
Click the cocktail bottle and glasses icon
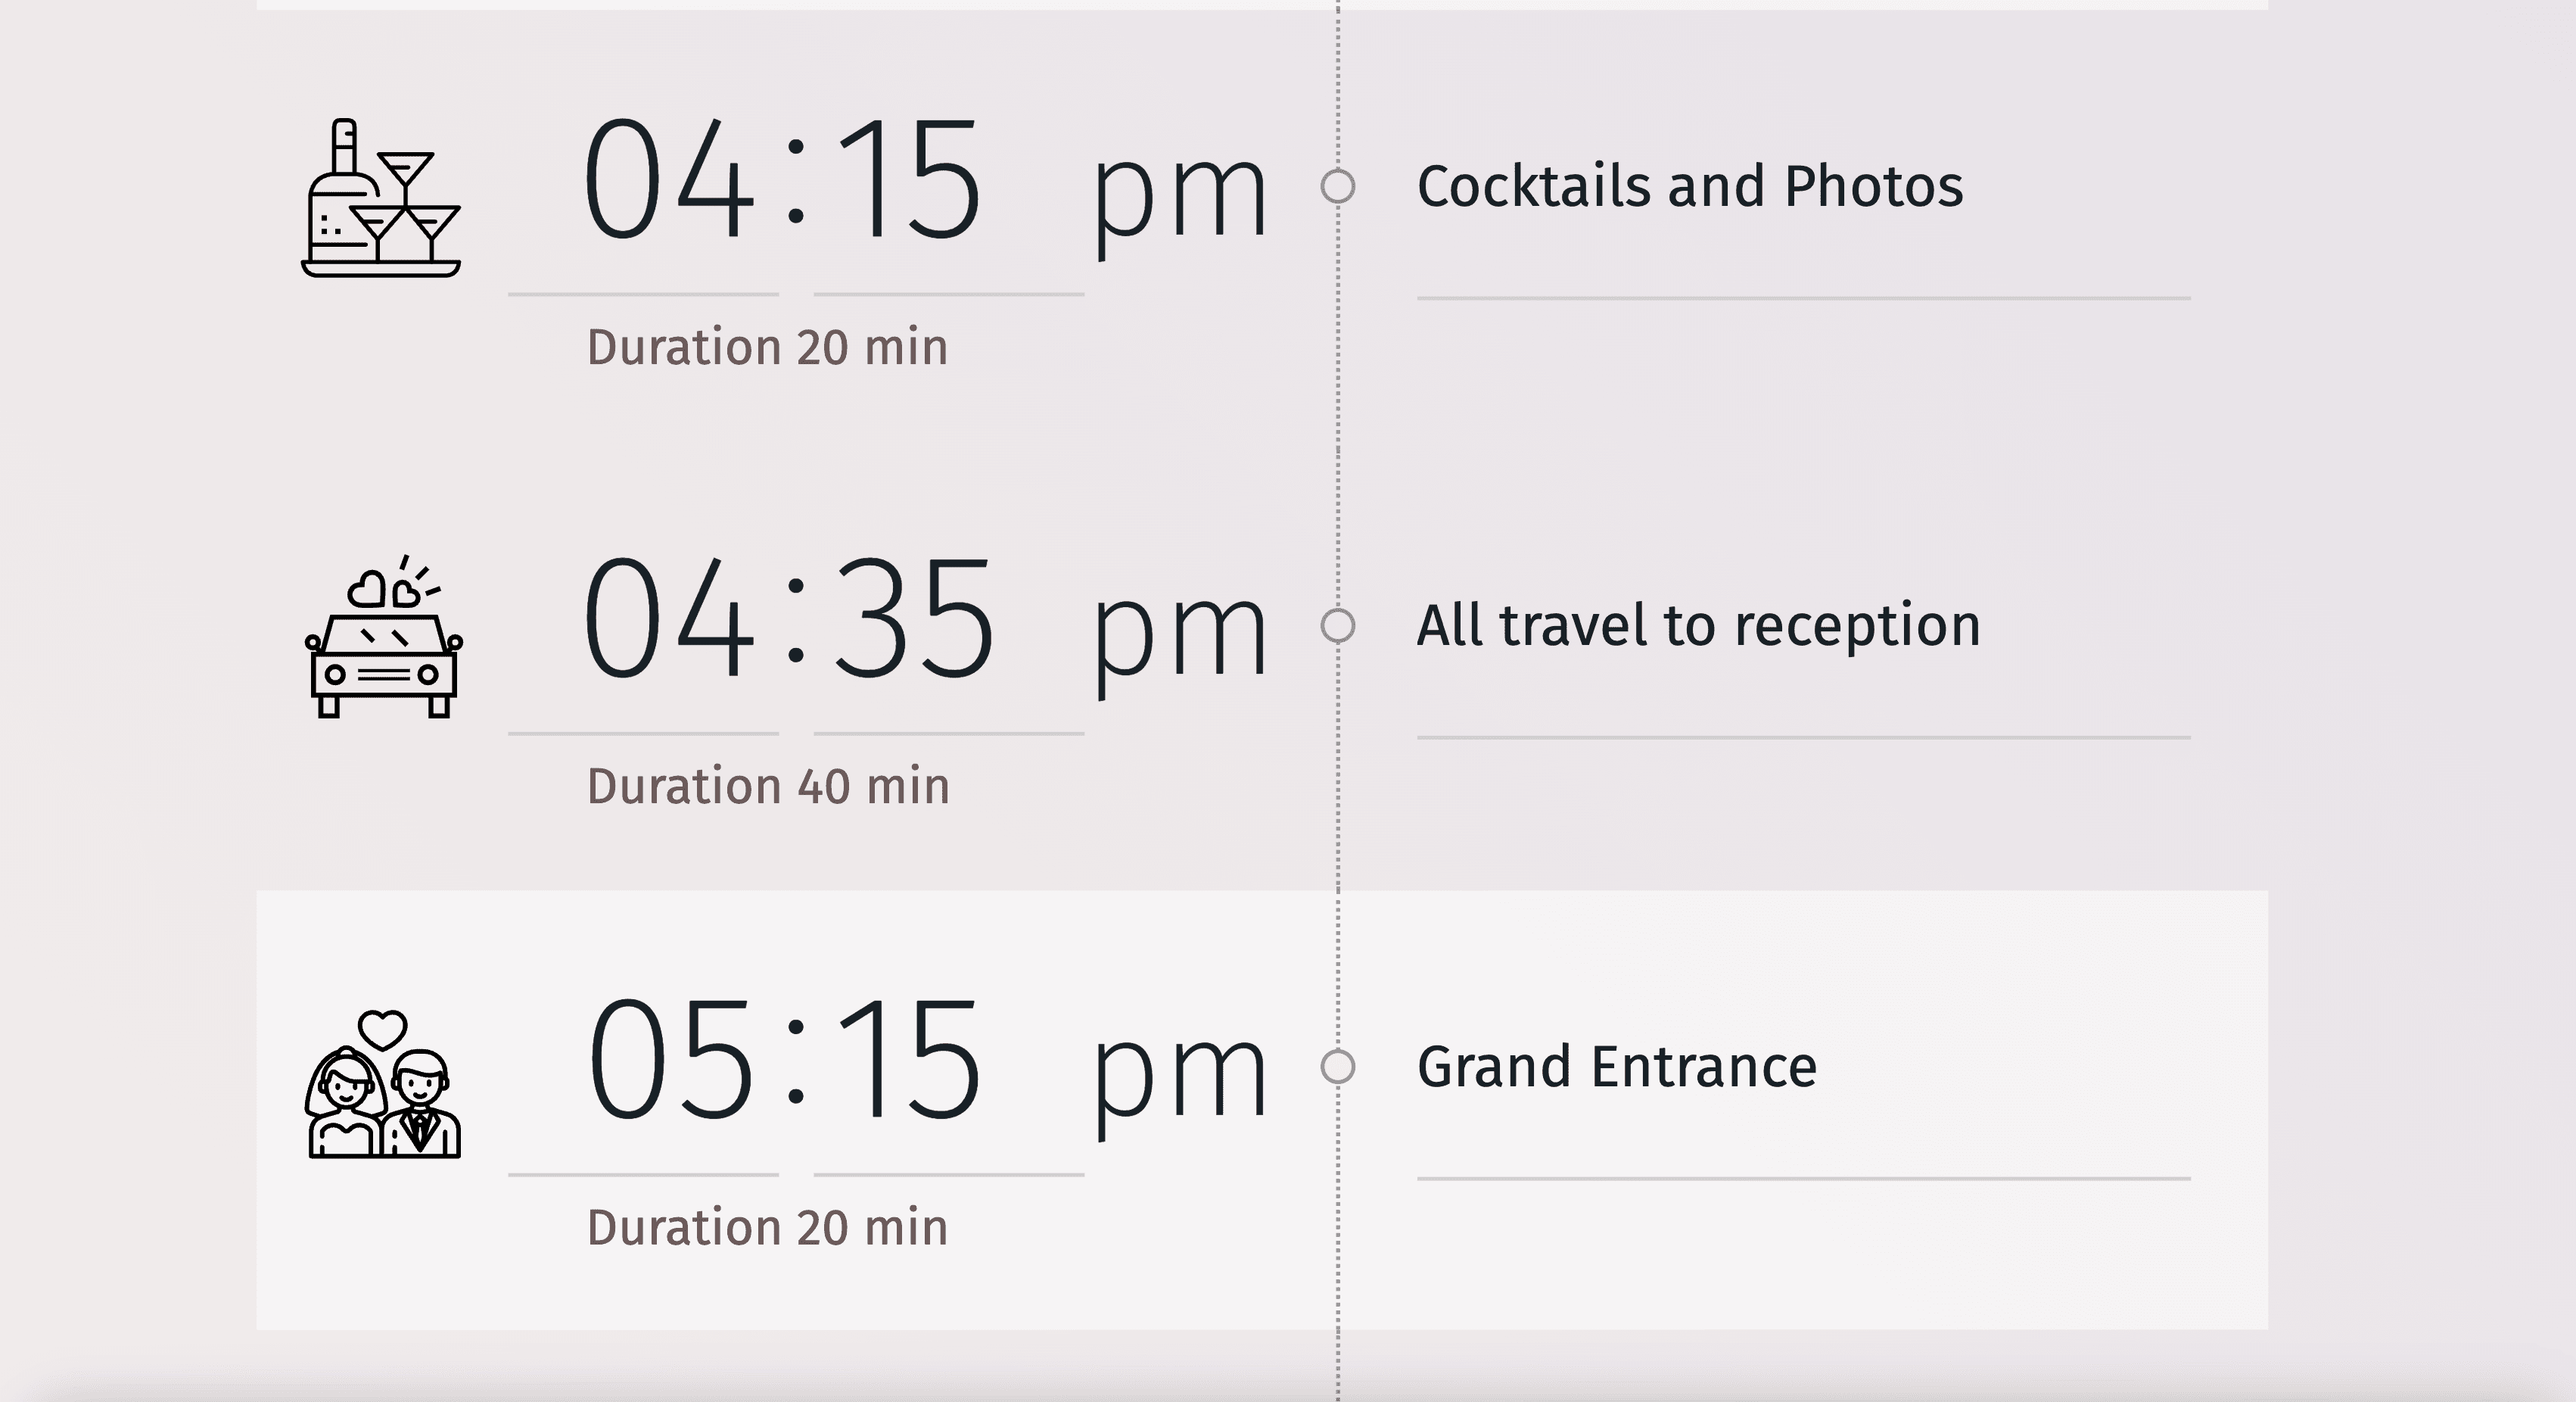coord(381,198)
